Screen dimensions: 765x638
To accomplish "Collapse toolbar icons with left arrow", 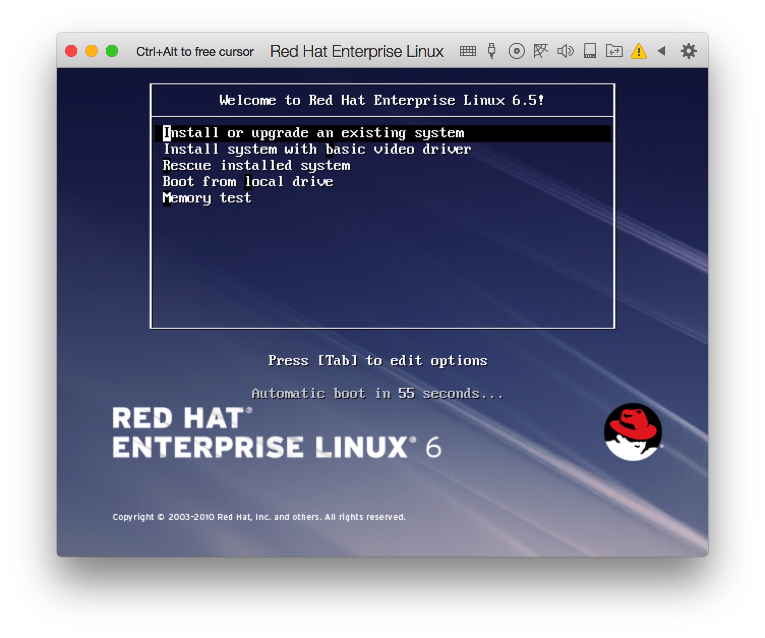I will click(661, 51).
